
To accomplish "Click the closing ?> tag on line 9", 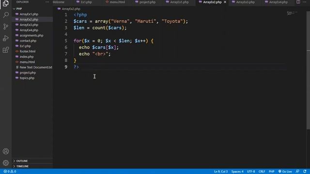I will click(x=76, y=67).
